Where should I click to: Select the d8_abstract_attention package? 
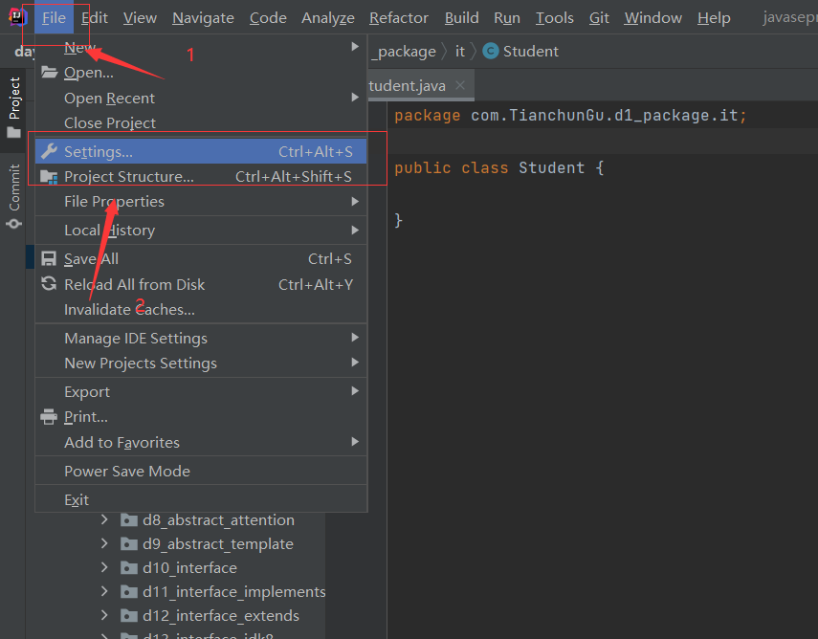coord(218,520)
